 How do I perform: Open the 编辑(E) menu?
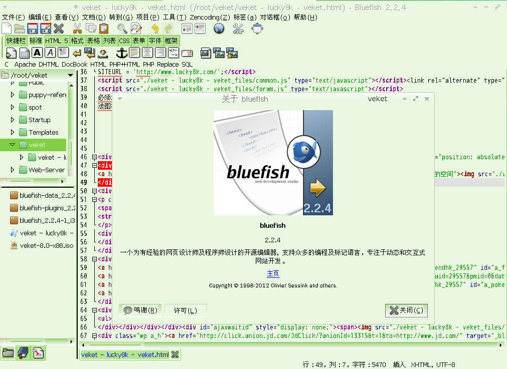click(40, 17)
